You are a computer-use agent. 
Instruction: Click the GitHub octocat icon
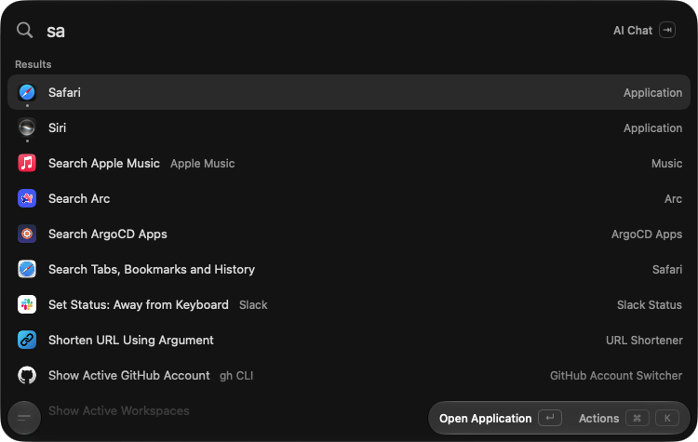pos(27,375)
